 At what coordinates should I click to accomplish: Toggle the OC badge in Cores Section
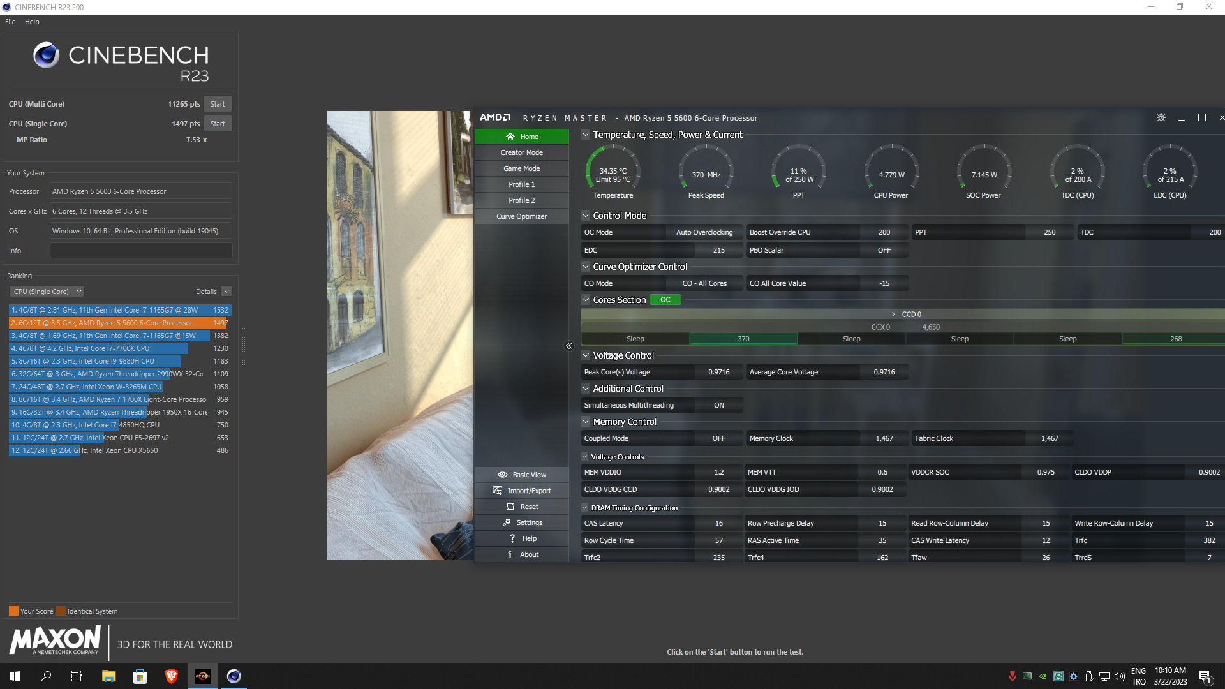point(665,300)
